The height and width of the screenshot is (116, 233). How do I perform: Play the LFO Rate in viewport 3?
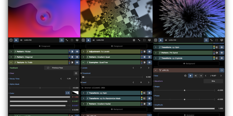[190, 75]
